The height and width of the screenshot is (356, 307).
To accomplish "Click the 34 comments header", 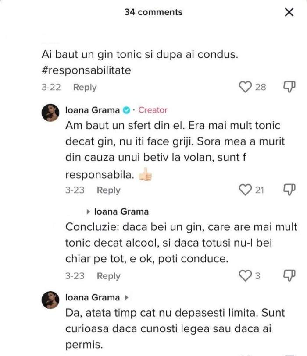I will [153, 12].
